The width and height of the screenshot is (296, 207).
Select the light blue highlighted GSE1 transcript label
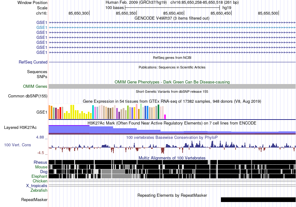(42, 27)
